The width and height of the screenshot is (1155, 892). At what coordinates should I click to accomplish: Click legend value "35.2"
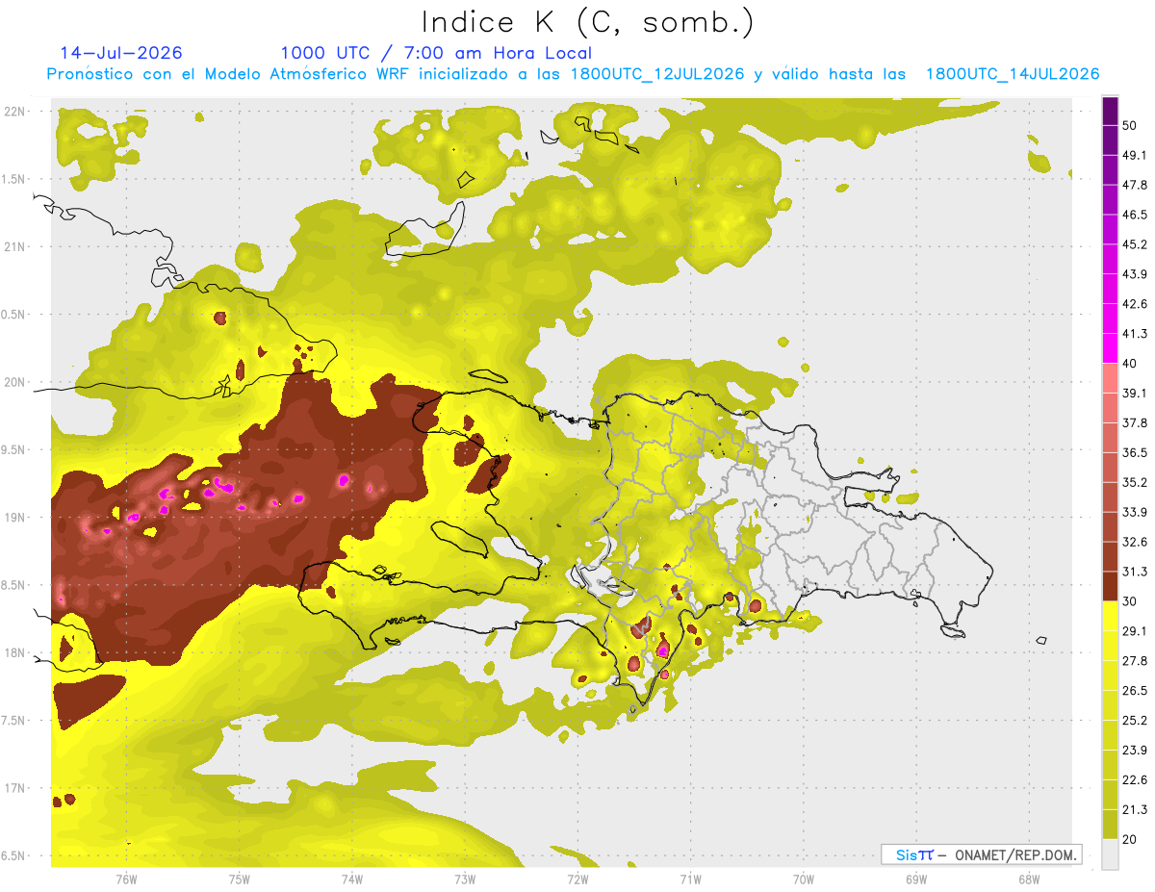click(1135, 483)
